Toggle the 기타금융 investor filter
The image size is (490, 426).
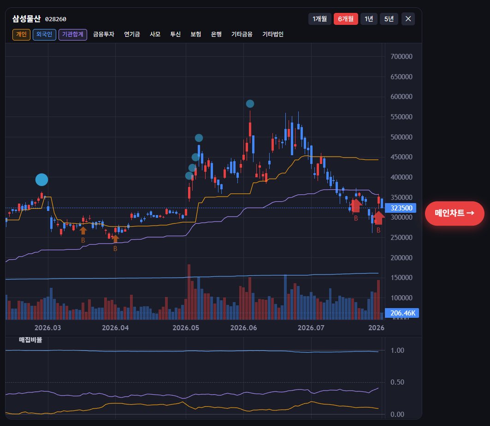pyautogui.click(x=242, y=35)
